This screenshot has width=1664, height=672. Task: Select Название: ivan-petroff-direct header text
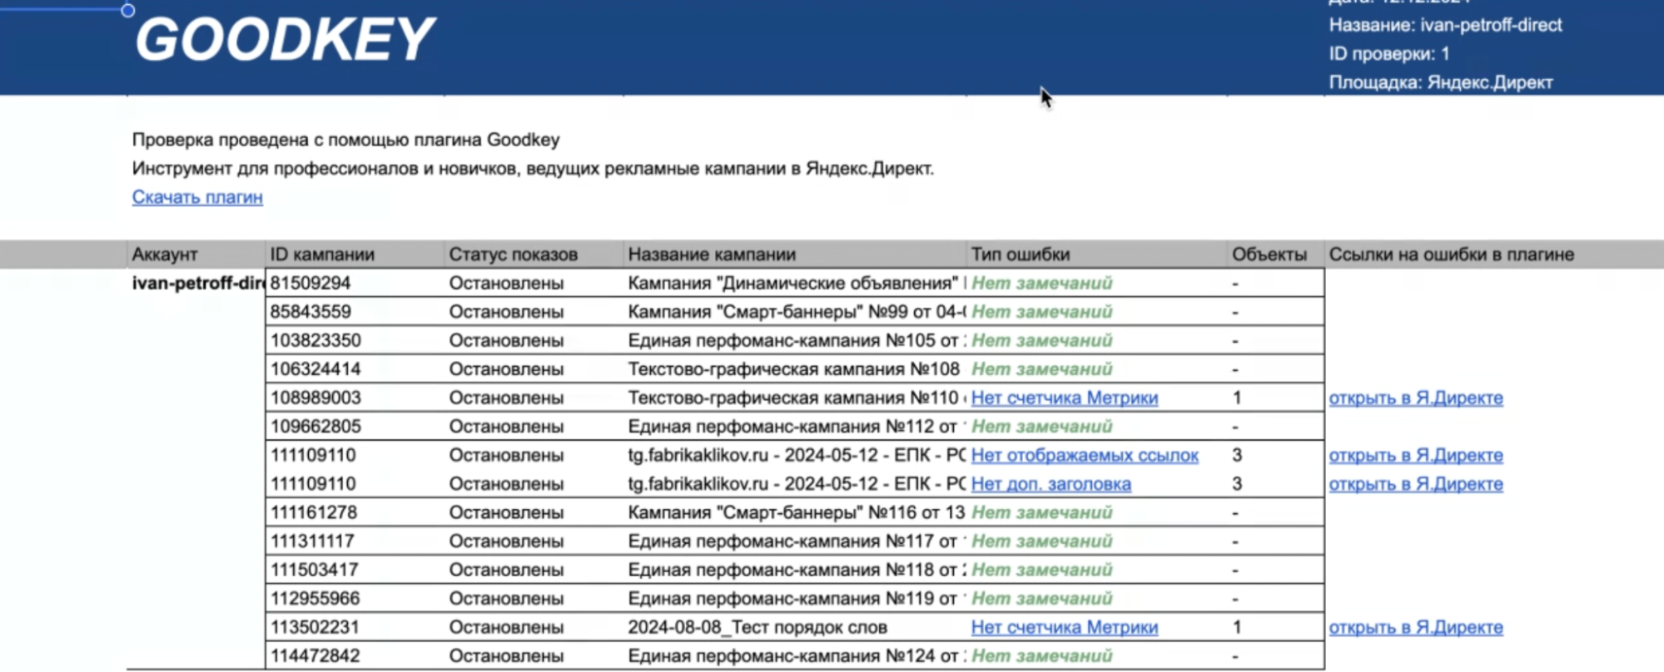(1445, 25)
